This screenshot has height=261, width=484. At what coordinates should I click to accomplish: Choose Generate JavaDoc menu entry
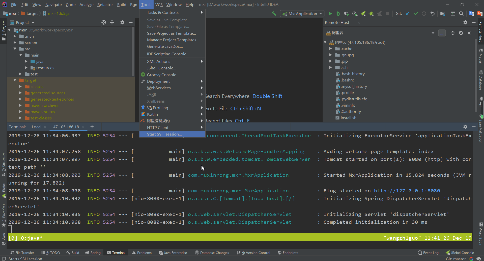point(172,46)
